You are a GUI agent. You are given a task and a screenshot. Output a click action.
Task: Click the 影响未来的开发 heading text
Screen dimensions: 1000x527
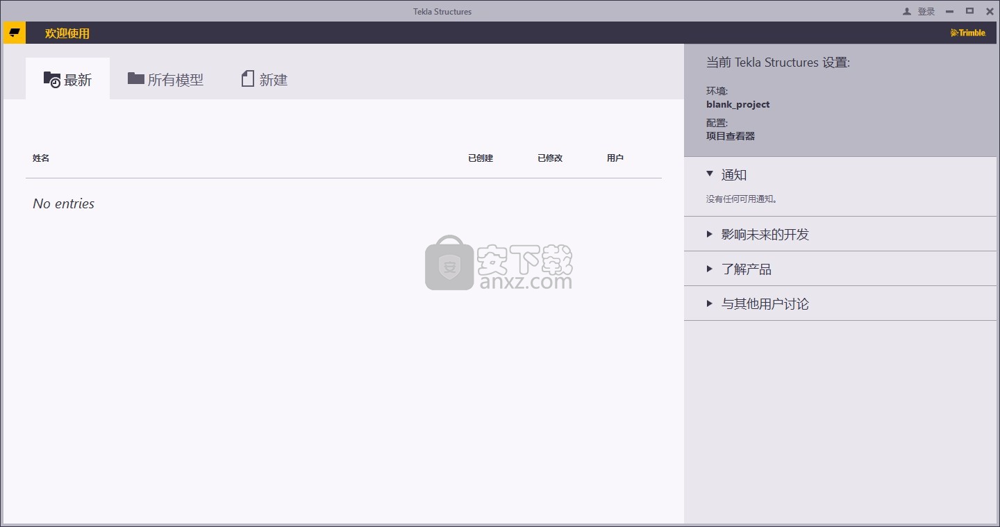(x=765, y=235)
